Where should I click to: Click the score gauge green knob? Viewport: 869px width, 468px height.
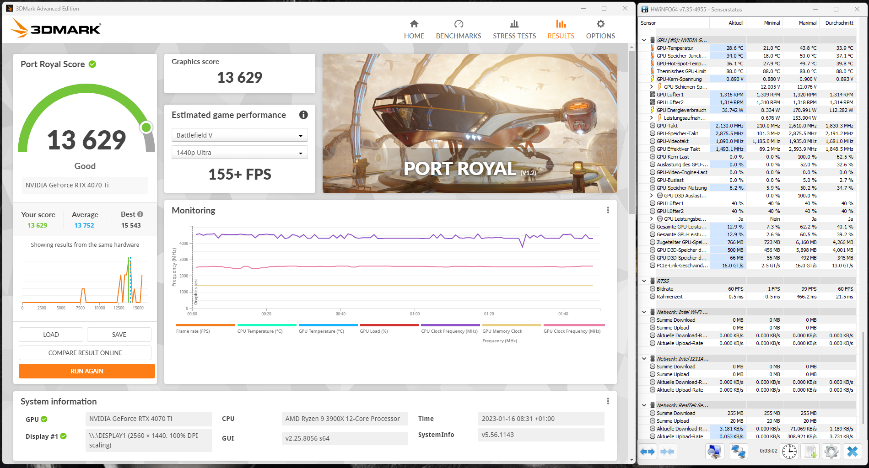[x=146, y=128]
